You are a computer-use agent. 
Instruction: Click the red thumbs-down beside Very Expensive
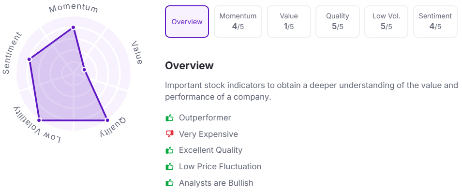(x=169, y=134)
